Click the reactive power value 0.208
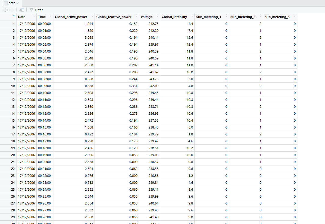The width and height of the screenshot is (325, 224). pos(133,72)
